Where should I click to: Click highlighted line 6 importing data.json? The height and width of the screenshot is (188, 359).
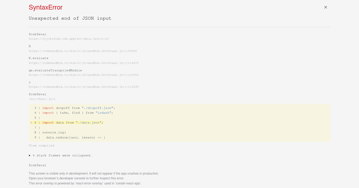67,123
